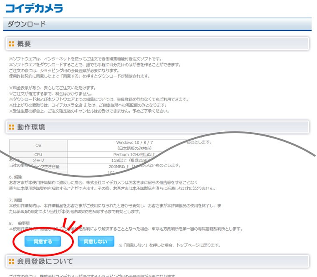Click the OS label cell in table

pos(38,145)
